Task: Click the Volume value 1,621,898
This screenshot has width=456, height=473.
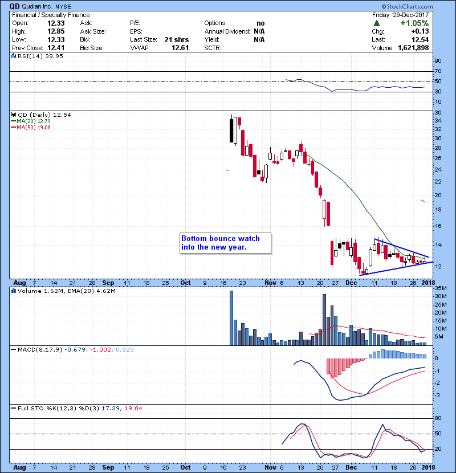Action: [413, 48]
